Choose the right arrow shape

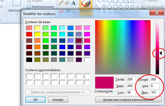point(121,7)
